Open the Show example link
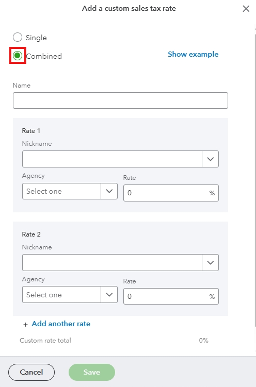Screen dimensions: 256x387 (193, 54)
